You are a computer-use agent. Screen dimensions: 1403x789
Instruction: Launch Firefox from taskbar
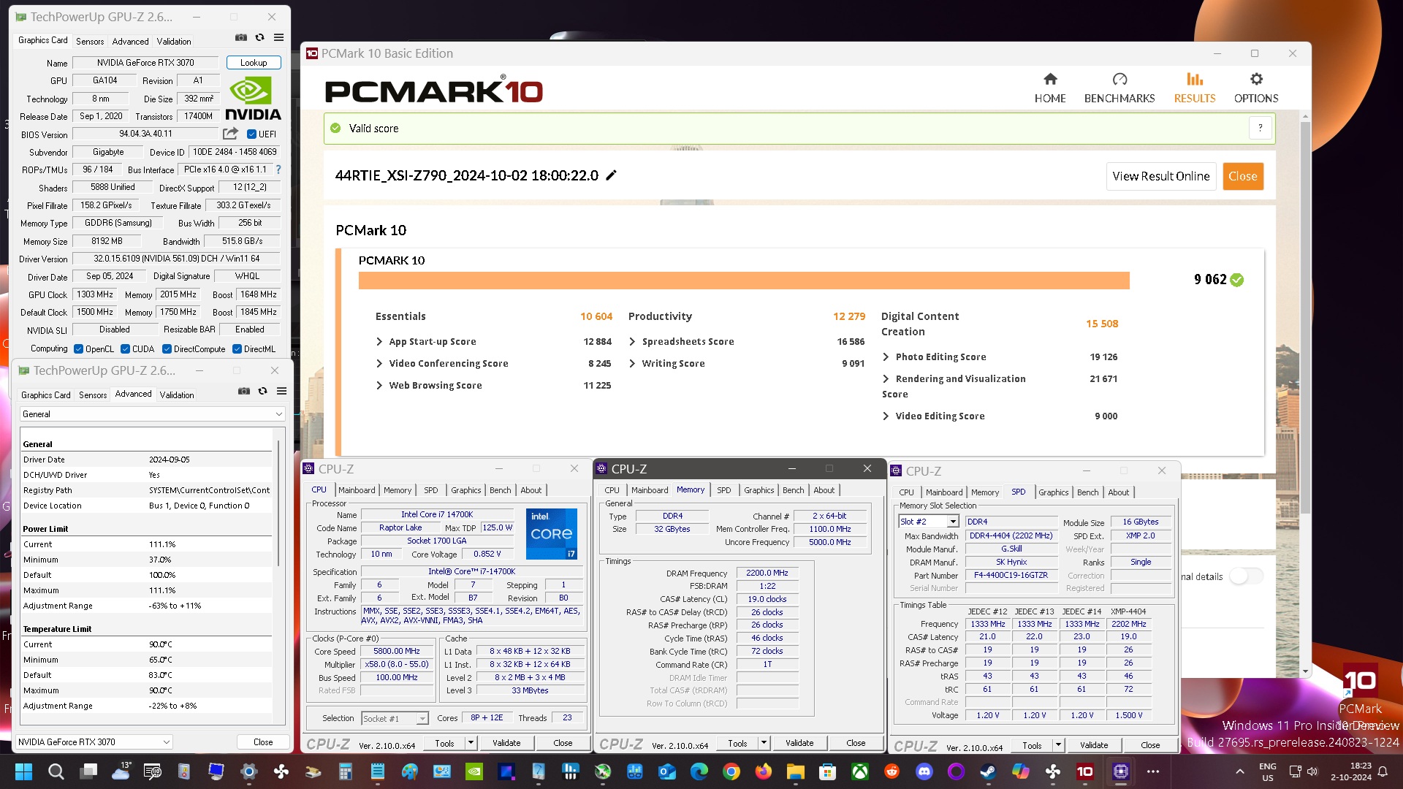coord(763,771)
